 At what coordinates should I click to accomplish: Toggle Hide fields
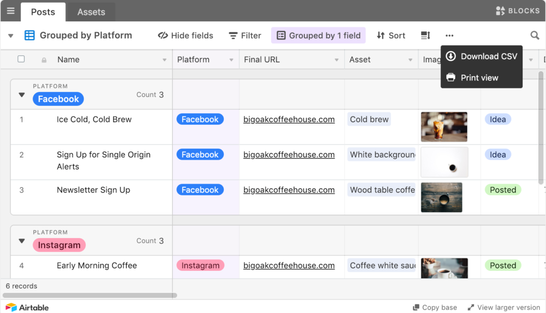click(x=185, y=35)
